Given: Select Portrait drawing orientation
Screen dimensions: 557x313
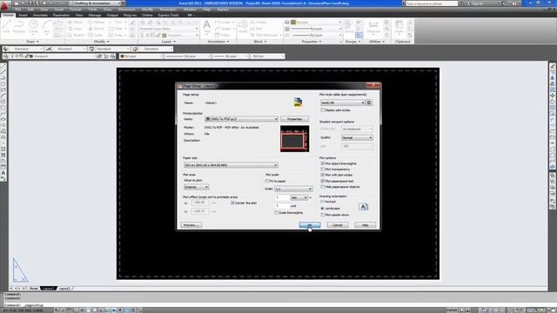Looking at the screenshot, I should pyautogui.click(x=322, y=202).
